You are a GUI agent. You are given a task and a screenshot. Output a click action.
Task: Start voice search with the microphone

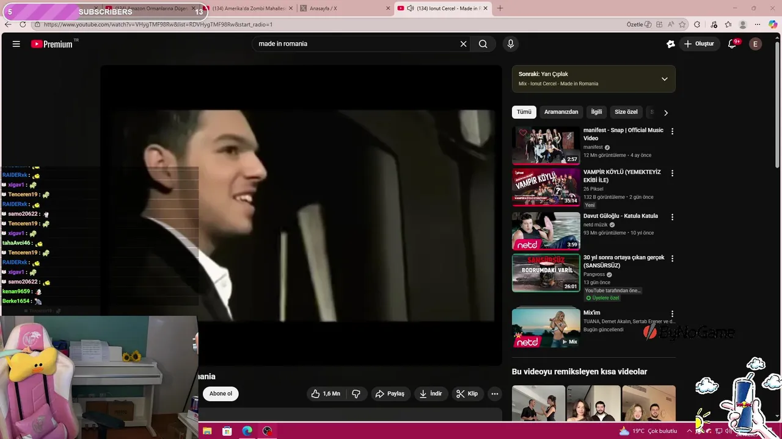pos(511,44)
